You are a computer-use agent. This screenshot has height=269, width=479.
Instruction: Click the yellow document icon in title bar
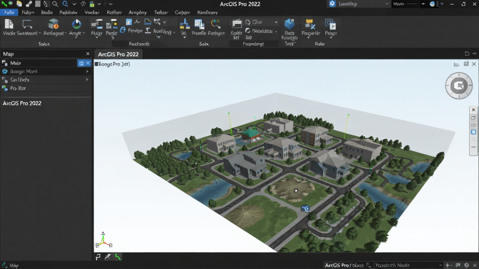click(x=19, y=4)
